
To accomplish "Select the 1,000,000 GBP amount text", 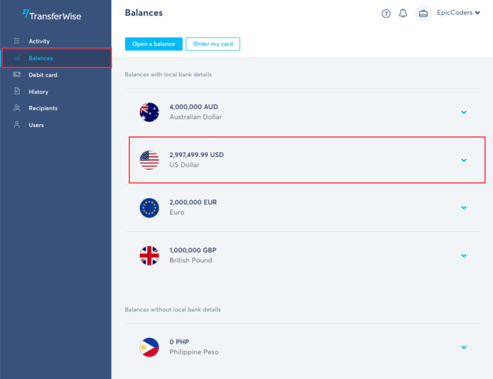I will click(193, 250).
